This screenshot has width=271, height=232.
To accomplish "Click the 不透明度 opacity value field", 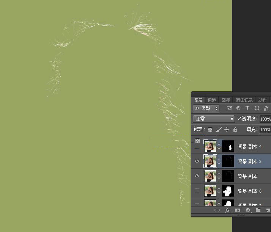I will (265, 119).
